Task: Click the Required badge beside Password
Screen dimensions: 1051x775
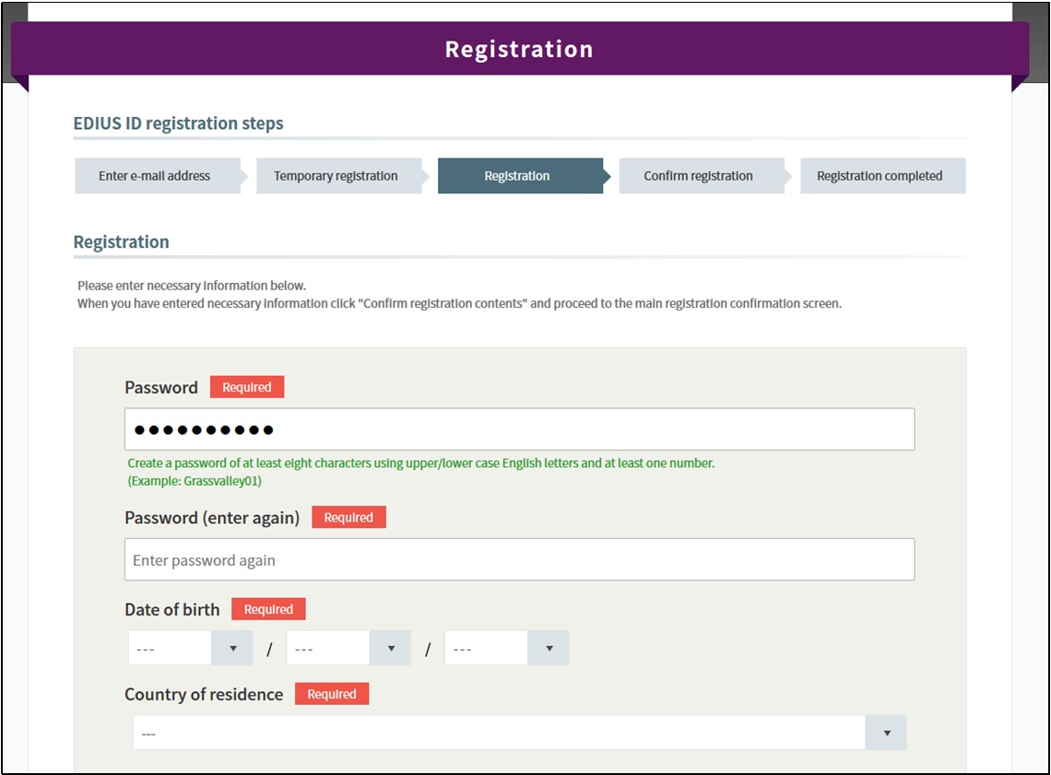Action: pos(247,388)
